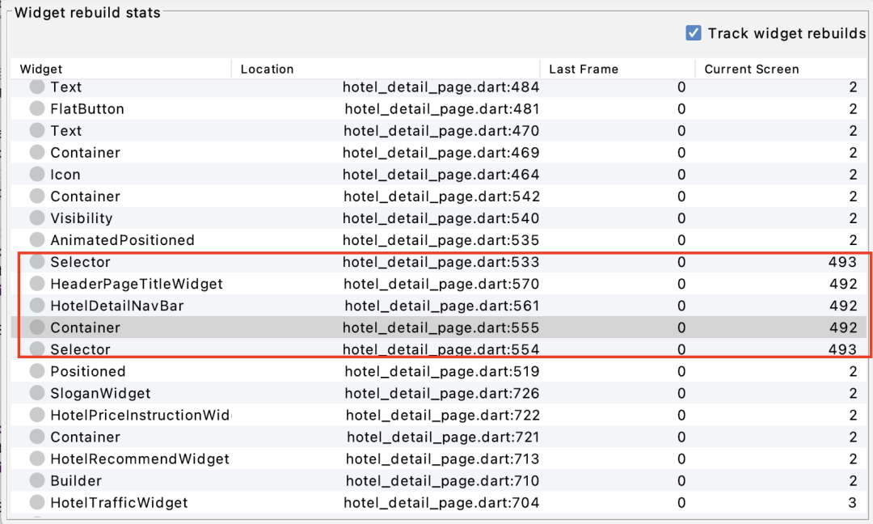Viewport: 873px width, 524px height.
Task: Click the gray circle icon beside FlatButton
Action: [37, 109]
